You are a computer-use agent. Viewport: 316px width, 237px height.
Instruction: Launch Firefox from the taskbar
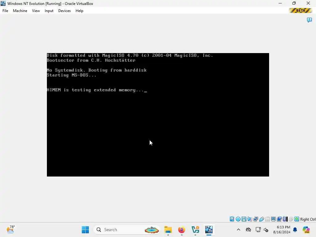[x=181, y=230]
